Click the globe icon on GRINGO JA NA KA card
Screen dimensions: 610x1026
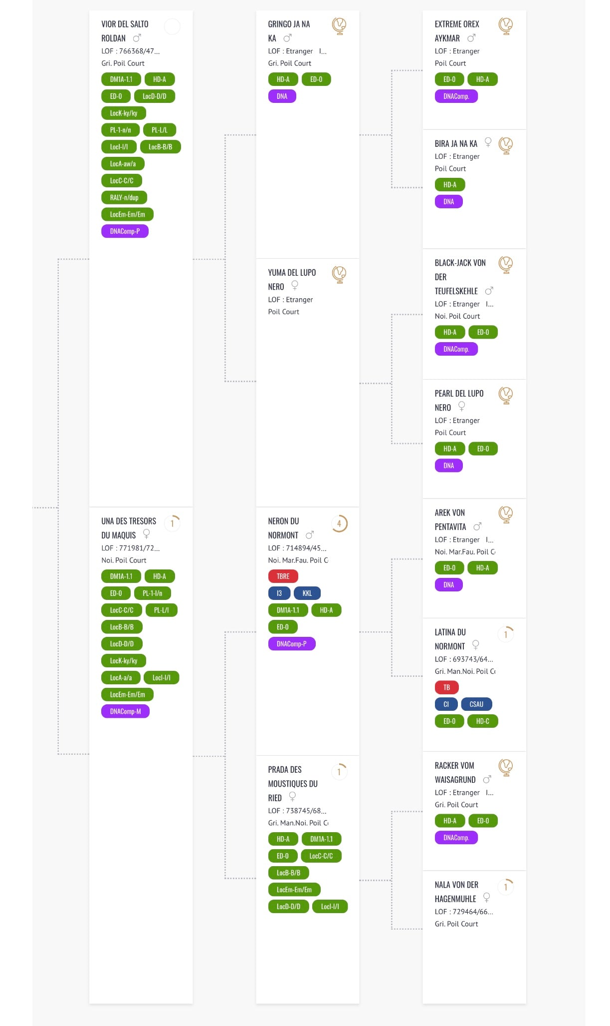pyautogui.click(x=339, y=25)
